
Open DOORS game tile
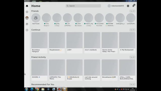(x=39, y=70)
